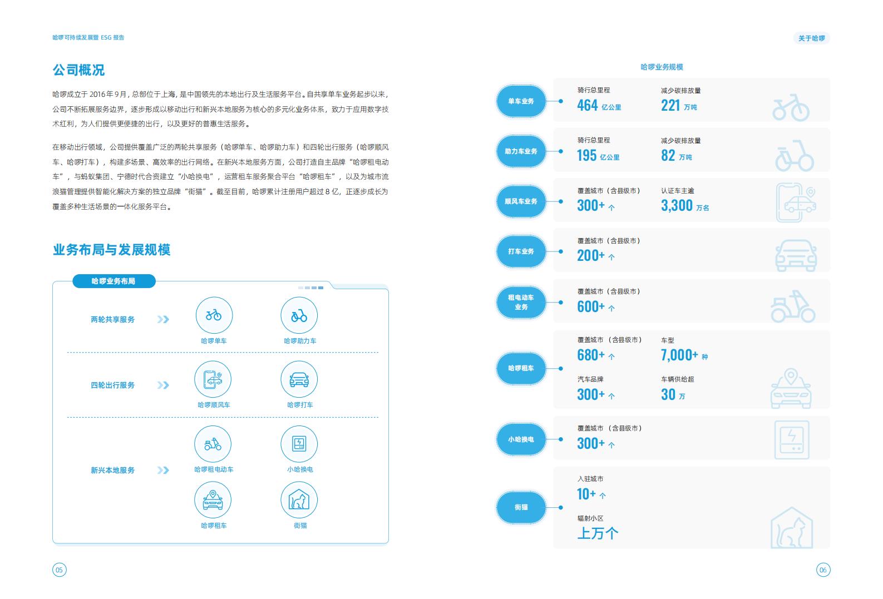Click the 顺风车业务 blue bubble
Image resolution: width=883 pixels, height=599 pixels.
coord(521,201)
